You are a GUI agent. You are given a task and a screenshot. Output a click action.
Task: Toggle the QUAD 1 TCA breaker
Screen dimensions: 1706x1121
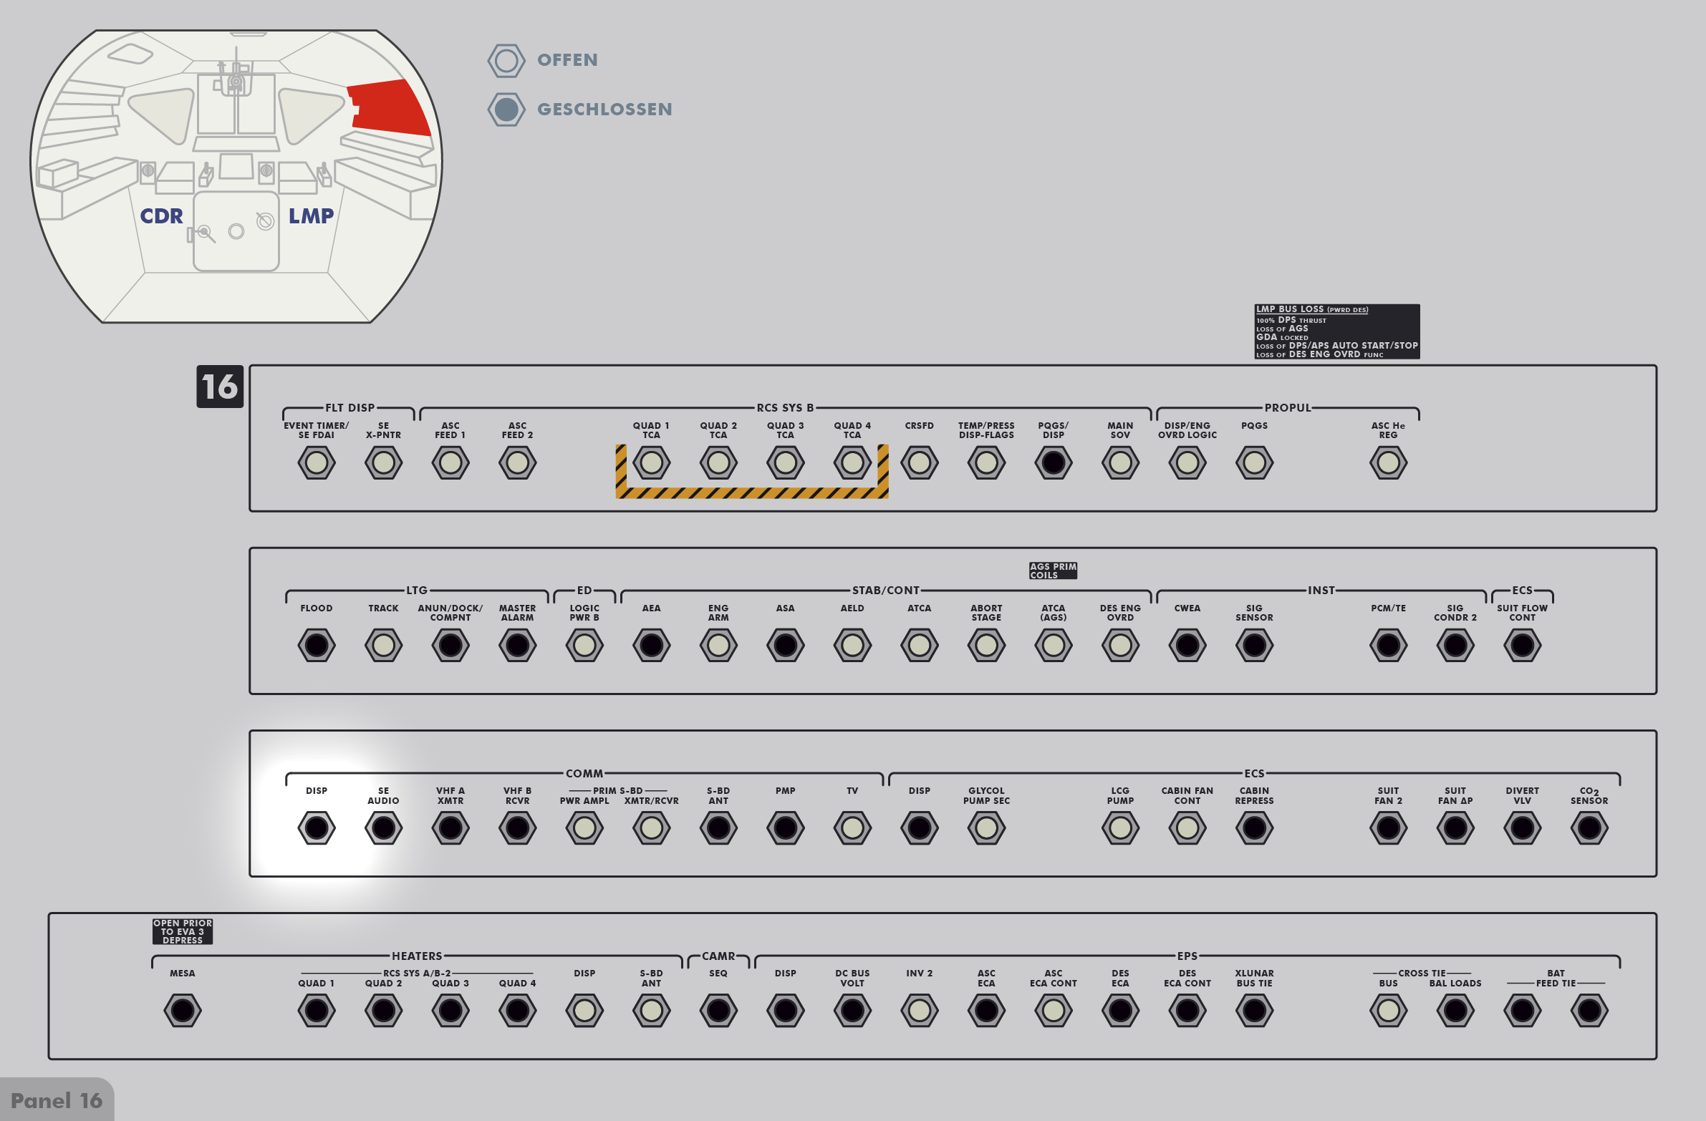(651, 462)
